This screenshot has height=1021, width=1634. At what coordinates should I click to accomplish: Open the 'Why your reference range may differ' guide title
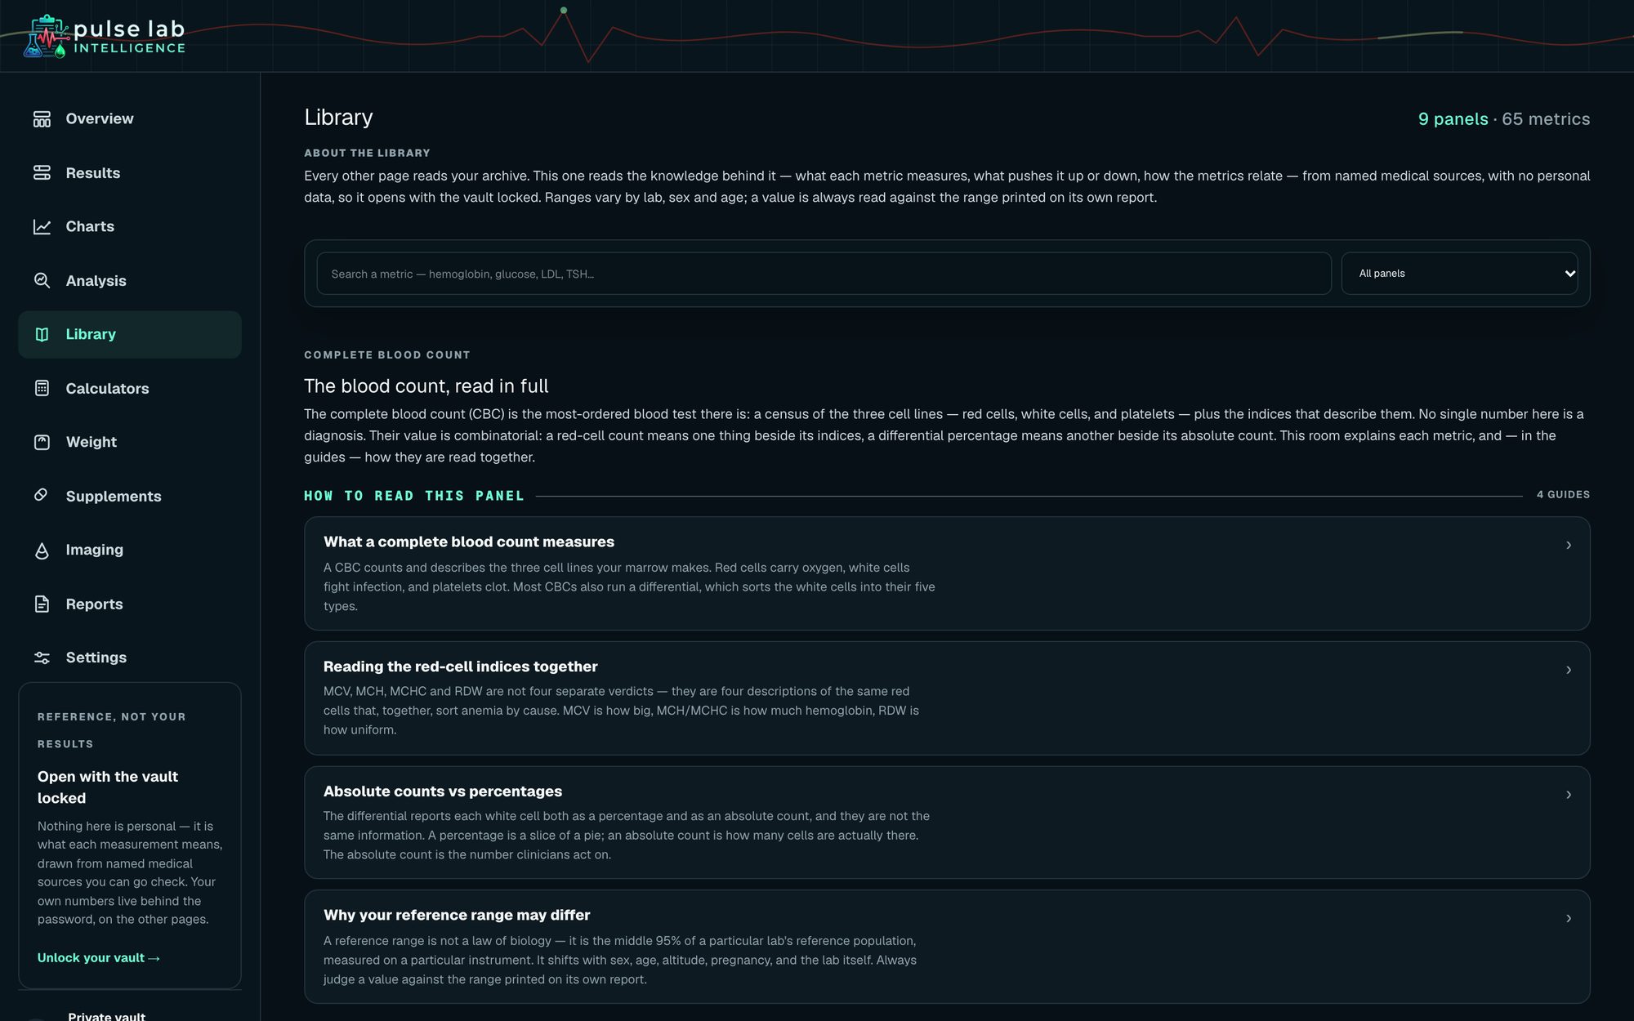[x=457, y=916]
